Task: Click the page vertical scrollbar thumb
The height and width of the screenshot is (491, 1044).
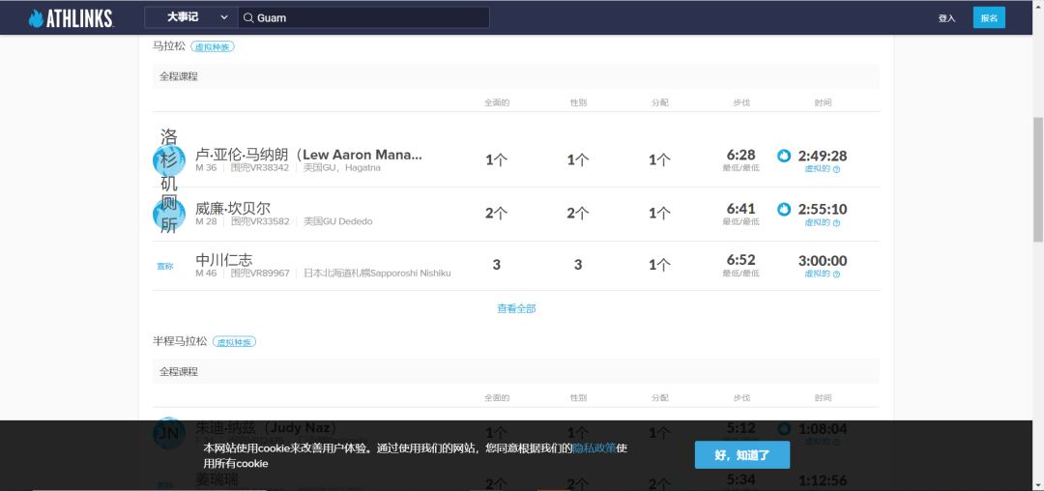Action: coord(1038,179)
